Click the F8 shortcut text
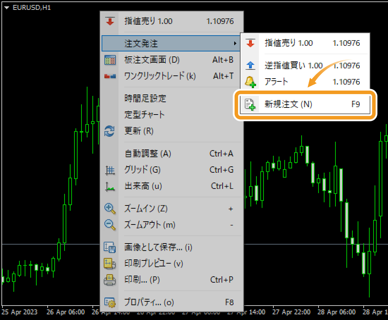This screenshot has height=320, width=388. click(229, 302)
